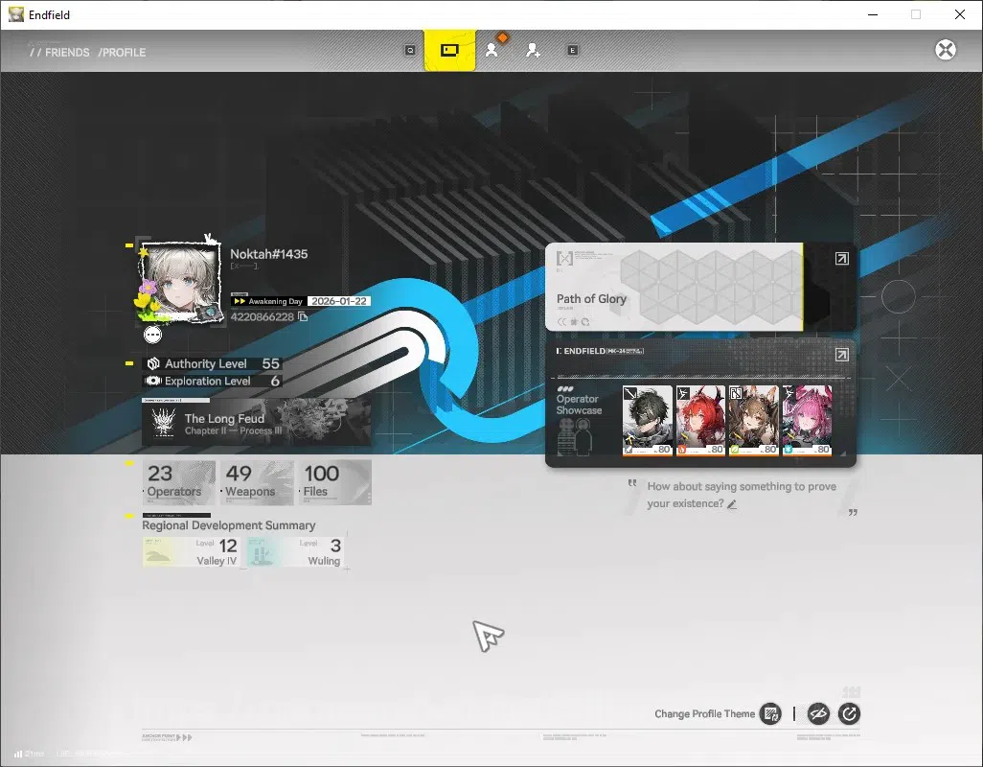The image size is (983, 767).
Task: Select the pink-haired operator thumbnail
Action: (807, 420)
